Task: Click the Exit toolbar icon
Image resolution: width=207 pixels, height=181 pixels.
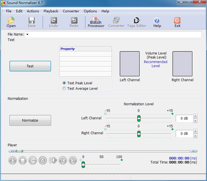Action: pos(177,22)
